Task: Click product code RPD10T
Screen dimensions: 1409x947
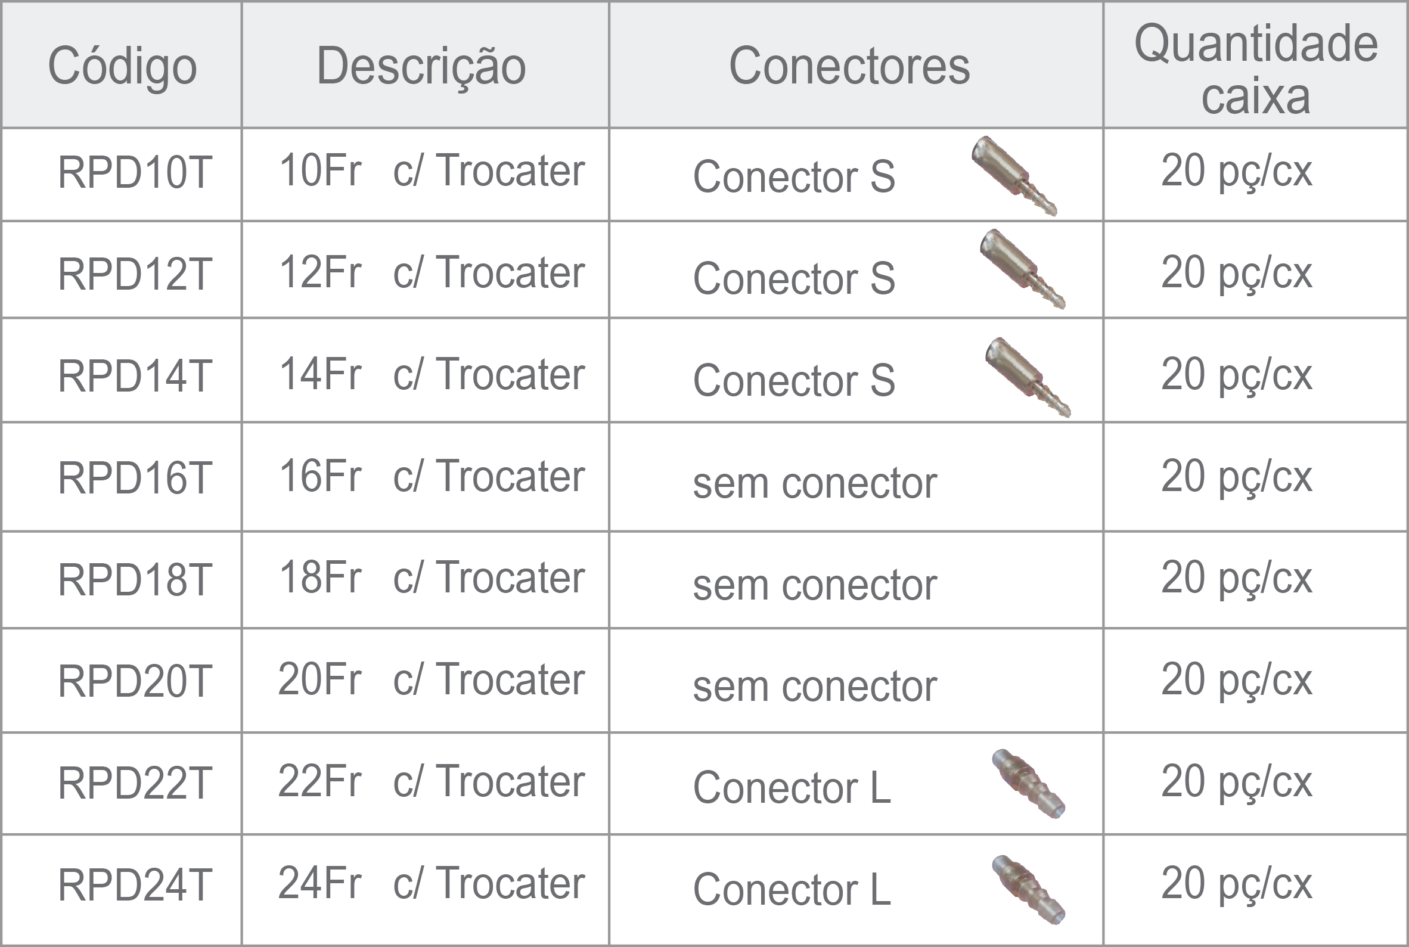Action: click(x=135, y=173)
